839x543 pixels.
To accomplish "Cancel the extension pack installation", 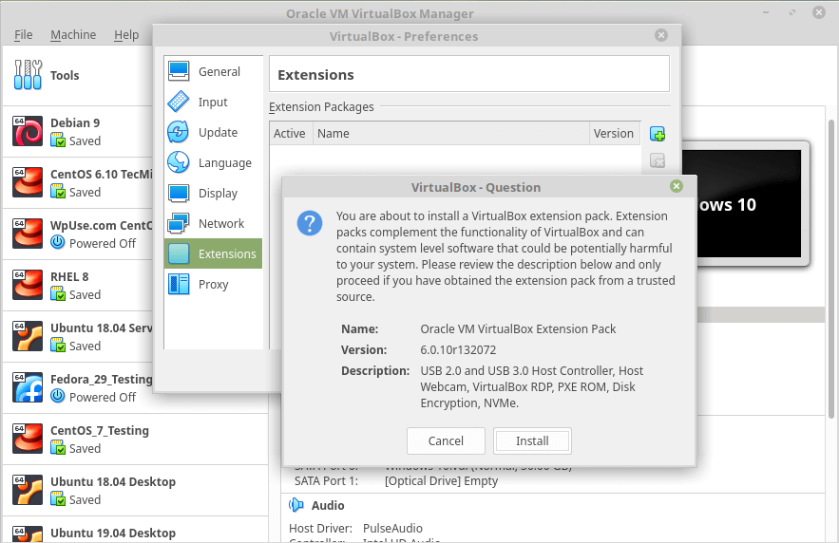I will point(446,440).
